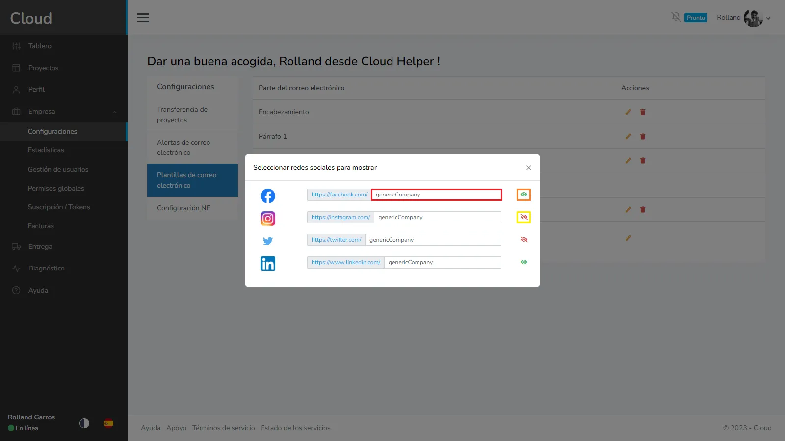
Task: Click the Apoyo footer link
Action: coord(177,428)
